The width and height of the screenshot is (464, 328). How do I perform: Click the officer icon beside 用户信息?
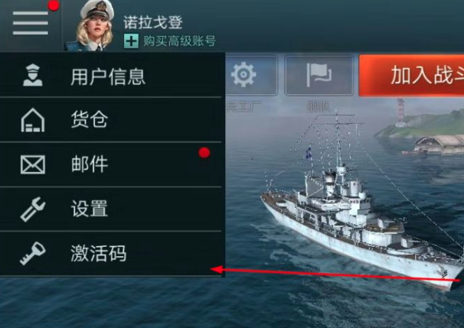click(x=33, y=76)
